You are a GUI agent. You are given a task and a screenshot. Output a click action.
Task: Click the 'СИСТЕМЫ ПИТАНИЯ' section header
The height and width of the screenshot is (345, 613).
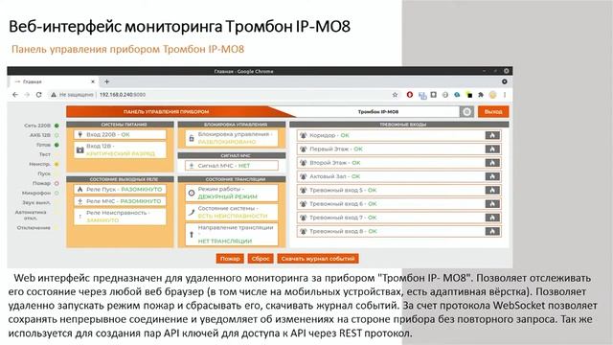click(x=120, y=125)
